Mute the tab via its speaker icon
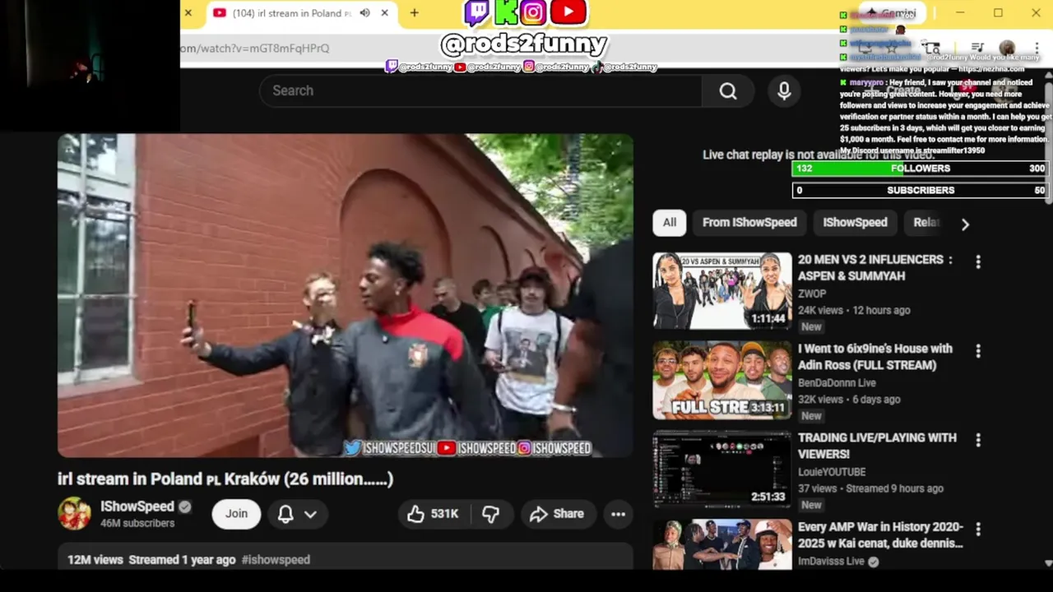The width and height of the screenshot is (1053, 592). tap(364, 13)
